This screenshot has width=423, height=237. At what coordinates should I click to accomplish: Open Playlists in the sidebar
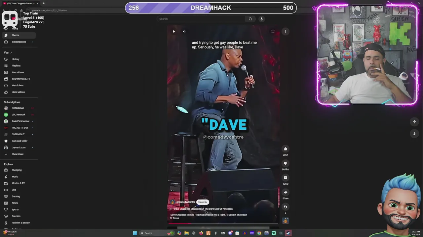click(19, 66)
